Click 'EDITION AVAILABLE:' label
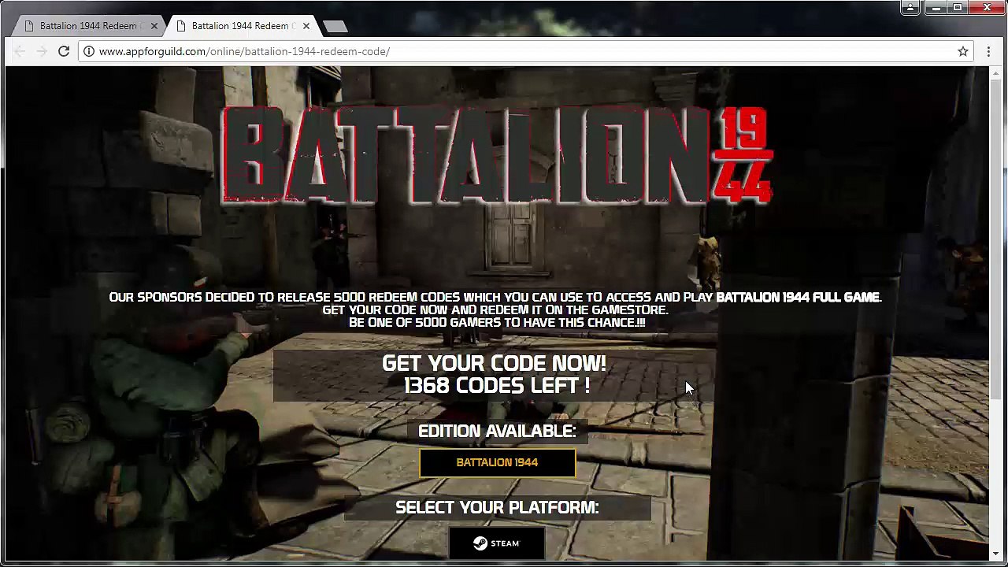The image size is (1008, 567). (497, 431)
